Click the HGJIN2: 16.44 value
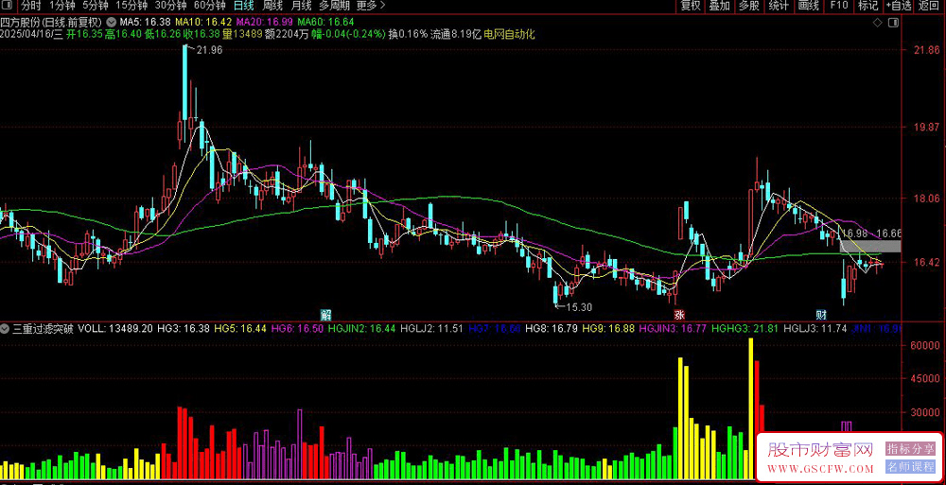The image size is (946, 485). [362, 329]
